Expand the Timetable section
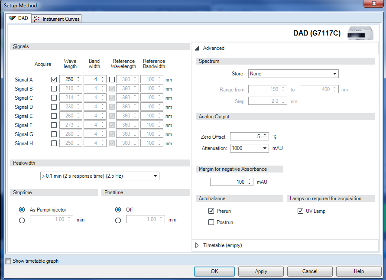 [197, 245]
